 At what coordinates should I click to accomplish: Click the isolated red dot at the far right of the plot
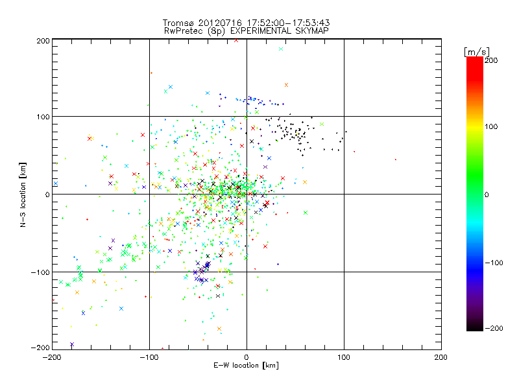point(396,159)
